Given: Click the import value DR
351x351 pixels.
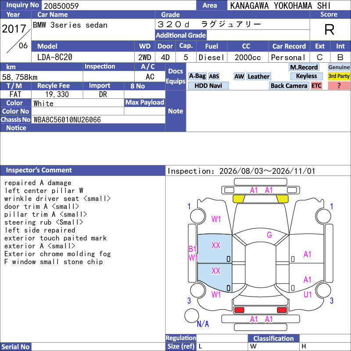Looking at the screenshot, I should 103,94.
